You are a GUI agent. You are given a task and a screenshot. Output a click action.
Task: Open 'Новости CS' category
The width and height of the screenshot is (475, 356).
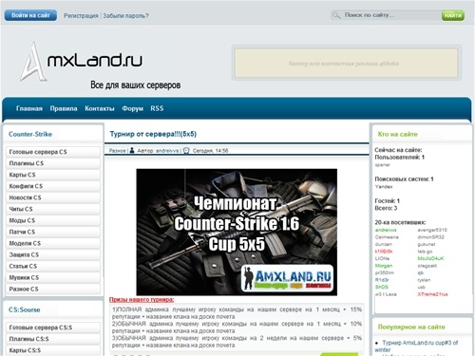point(53,197)
